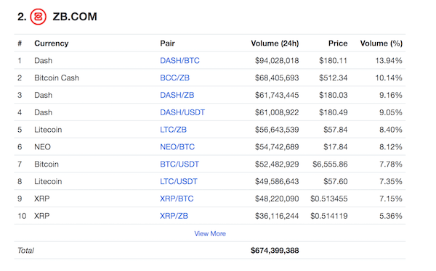Image resolution: width=436 pixels, height=271 pixels.
Task: Open the NEO/BTC pair link
Action: 177,147
